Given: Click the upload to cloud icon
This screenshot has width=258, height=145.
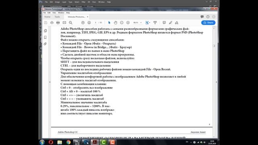Looking at the screenshot, I should pos(52,23).
